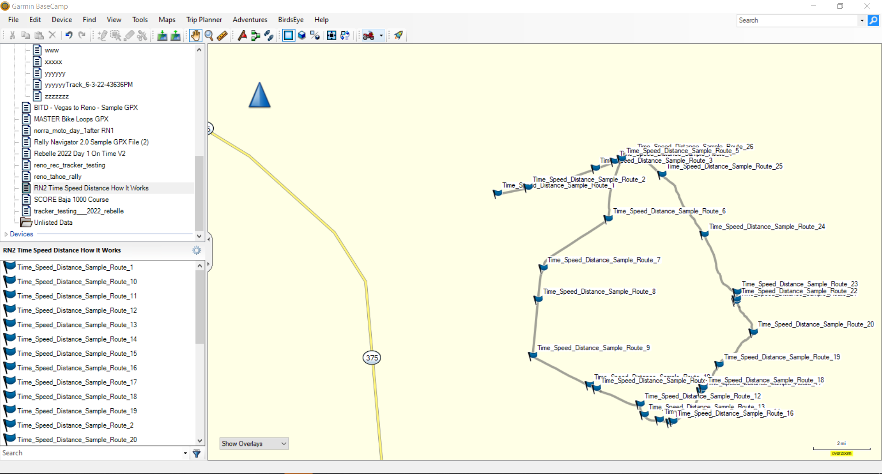The image size is (882, 474).
Task: Click the blue search magnifier button
Action: [873, 20]
